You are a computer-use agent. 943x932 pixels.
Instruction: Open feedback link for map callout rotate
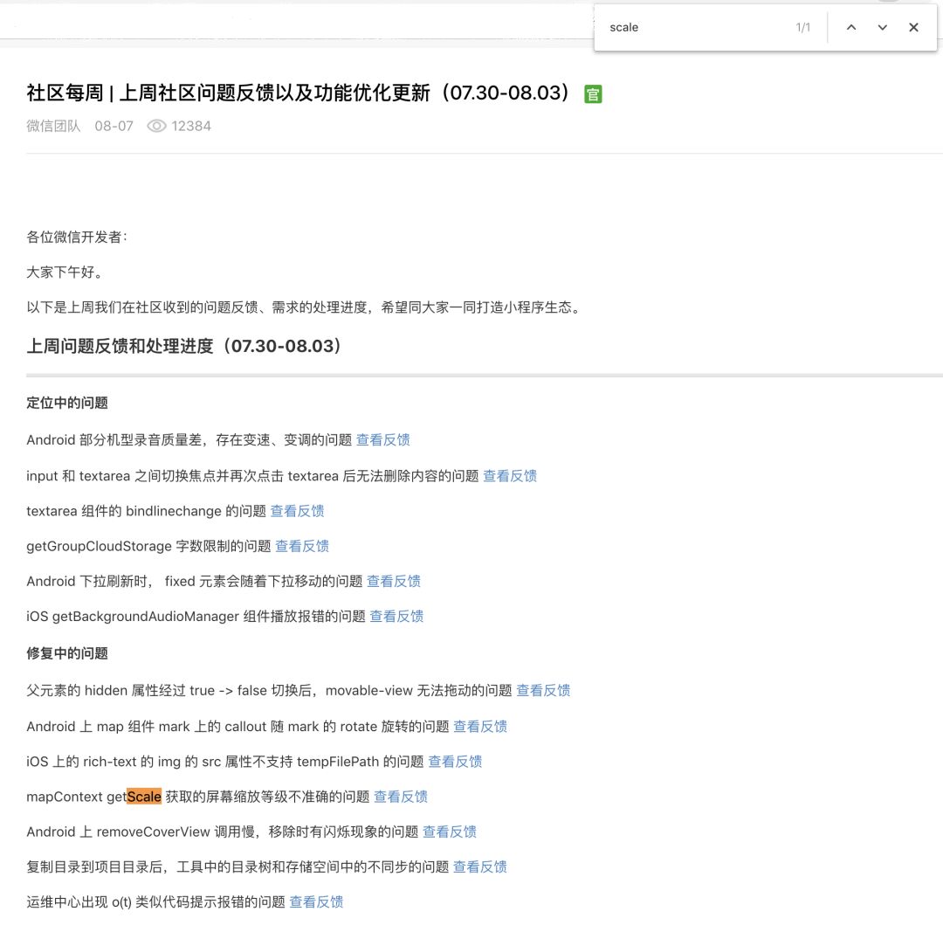click(x=480, y=726)
